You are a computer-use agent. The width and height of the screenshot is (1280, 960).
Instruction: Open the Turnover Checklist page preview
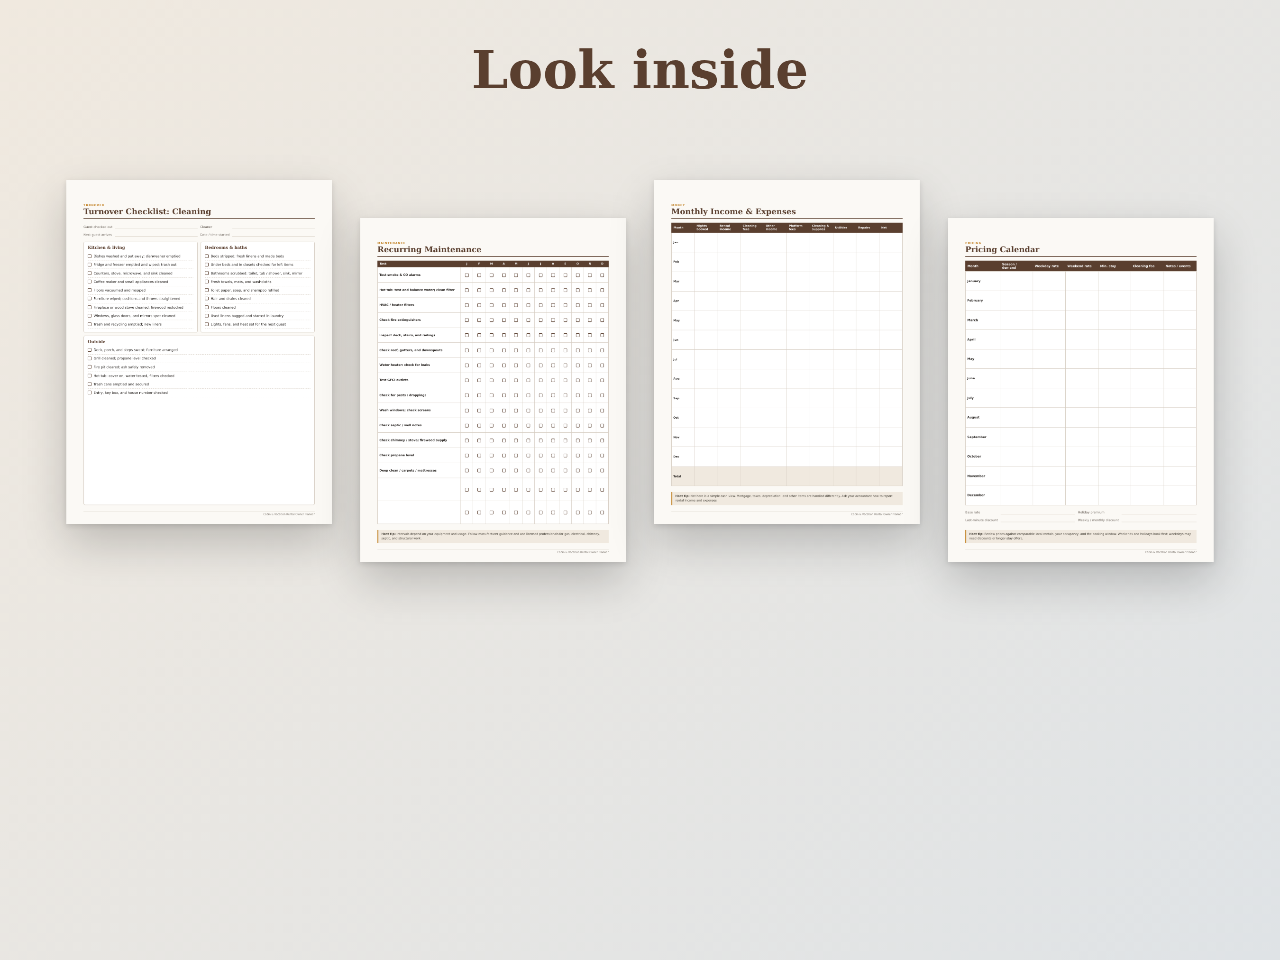(199, 352)
